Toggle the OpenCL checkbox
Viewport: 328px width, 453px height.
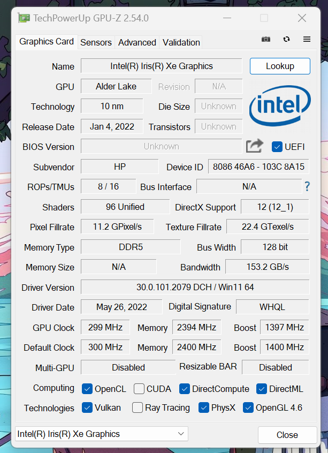click(87, 389)
